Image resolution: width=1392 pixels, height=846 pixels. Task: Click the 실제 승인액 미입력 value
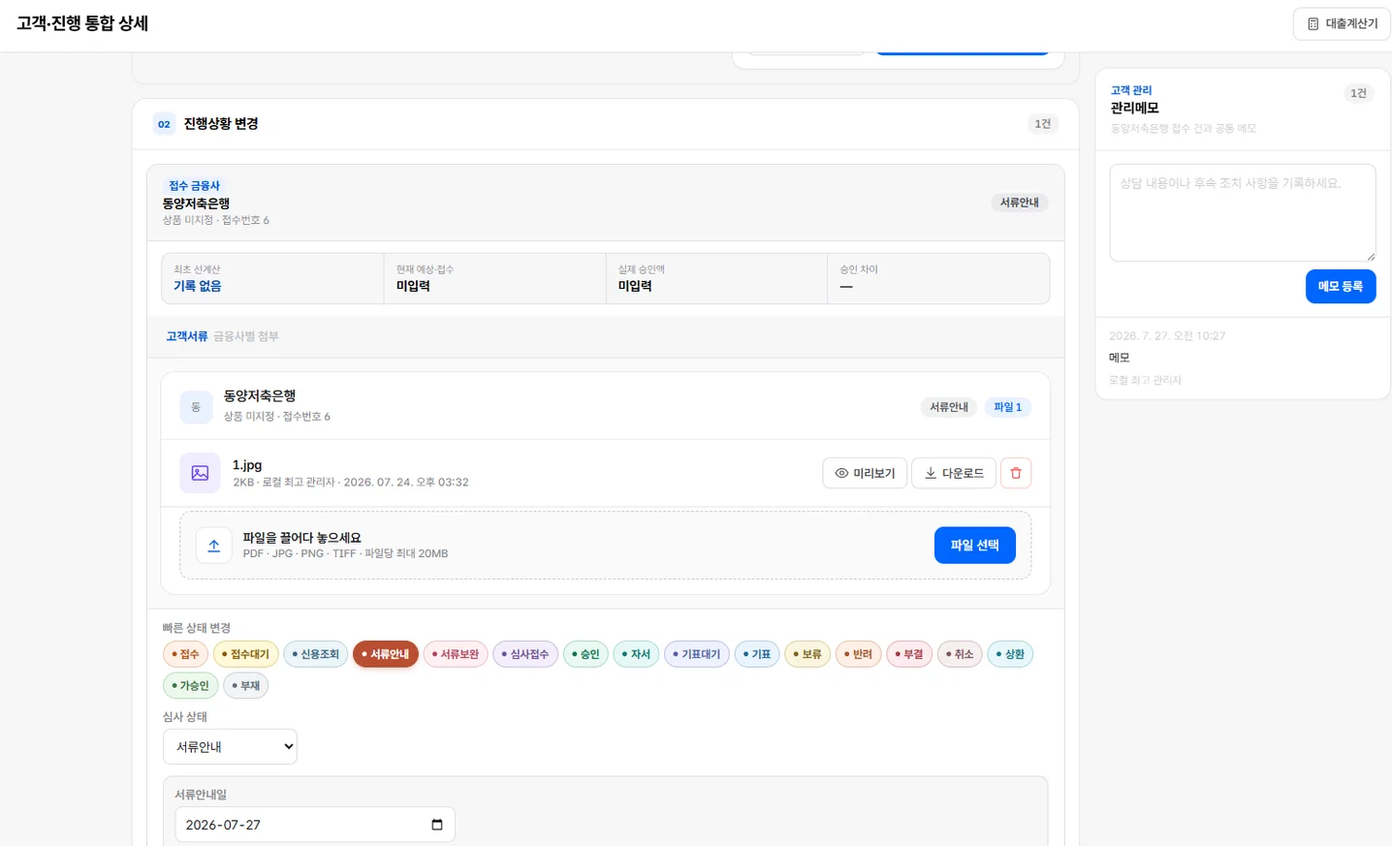point(635,286)
